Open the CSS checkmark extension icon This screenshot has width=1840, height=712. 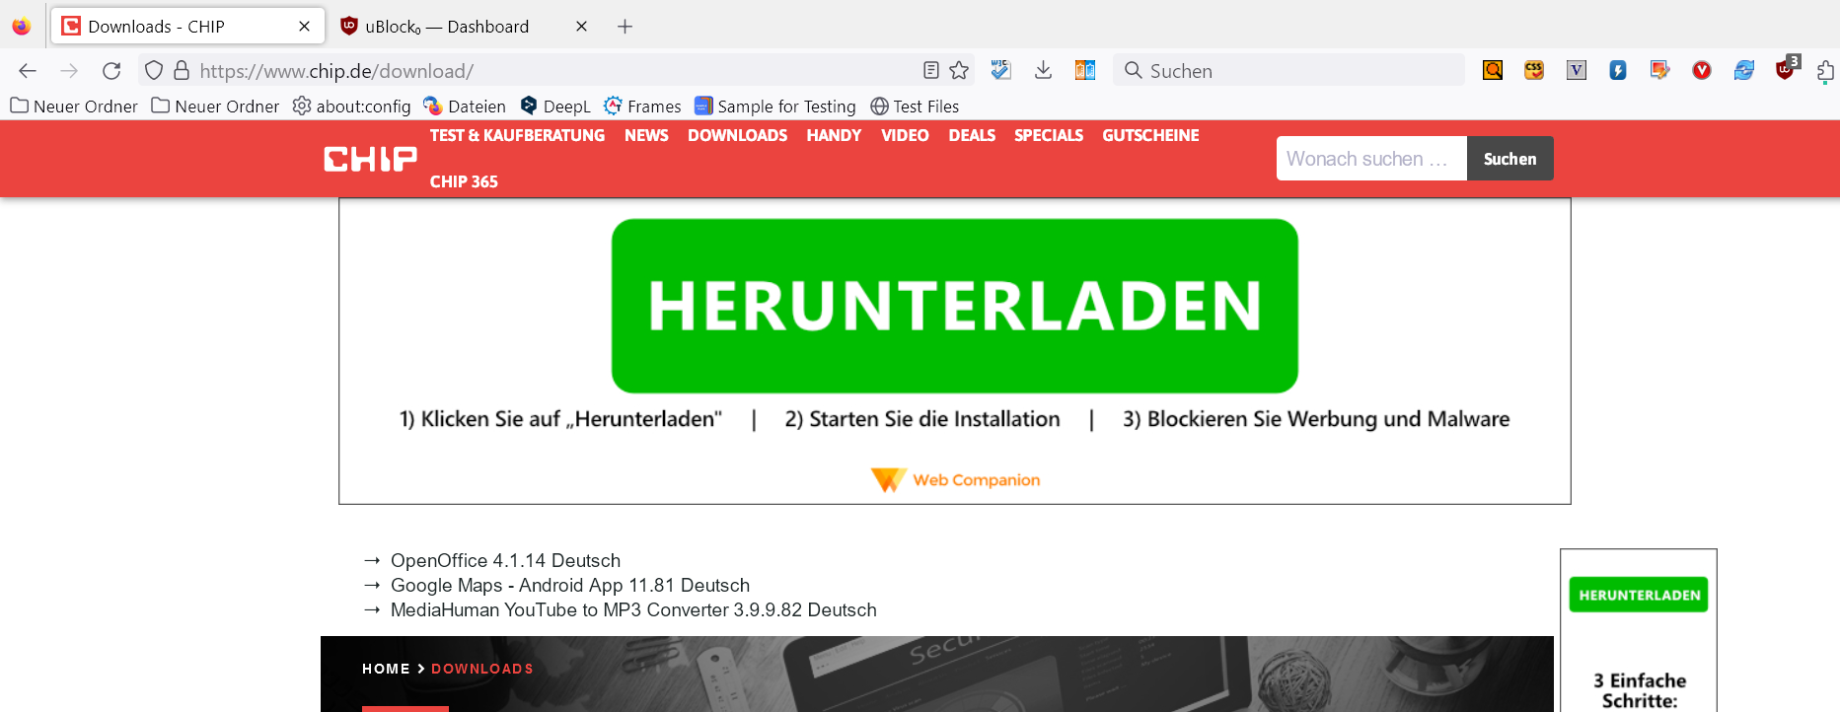1534,70
